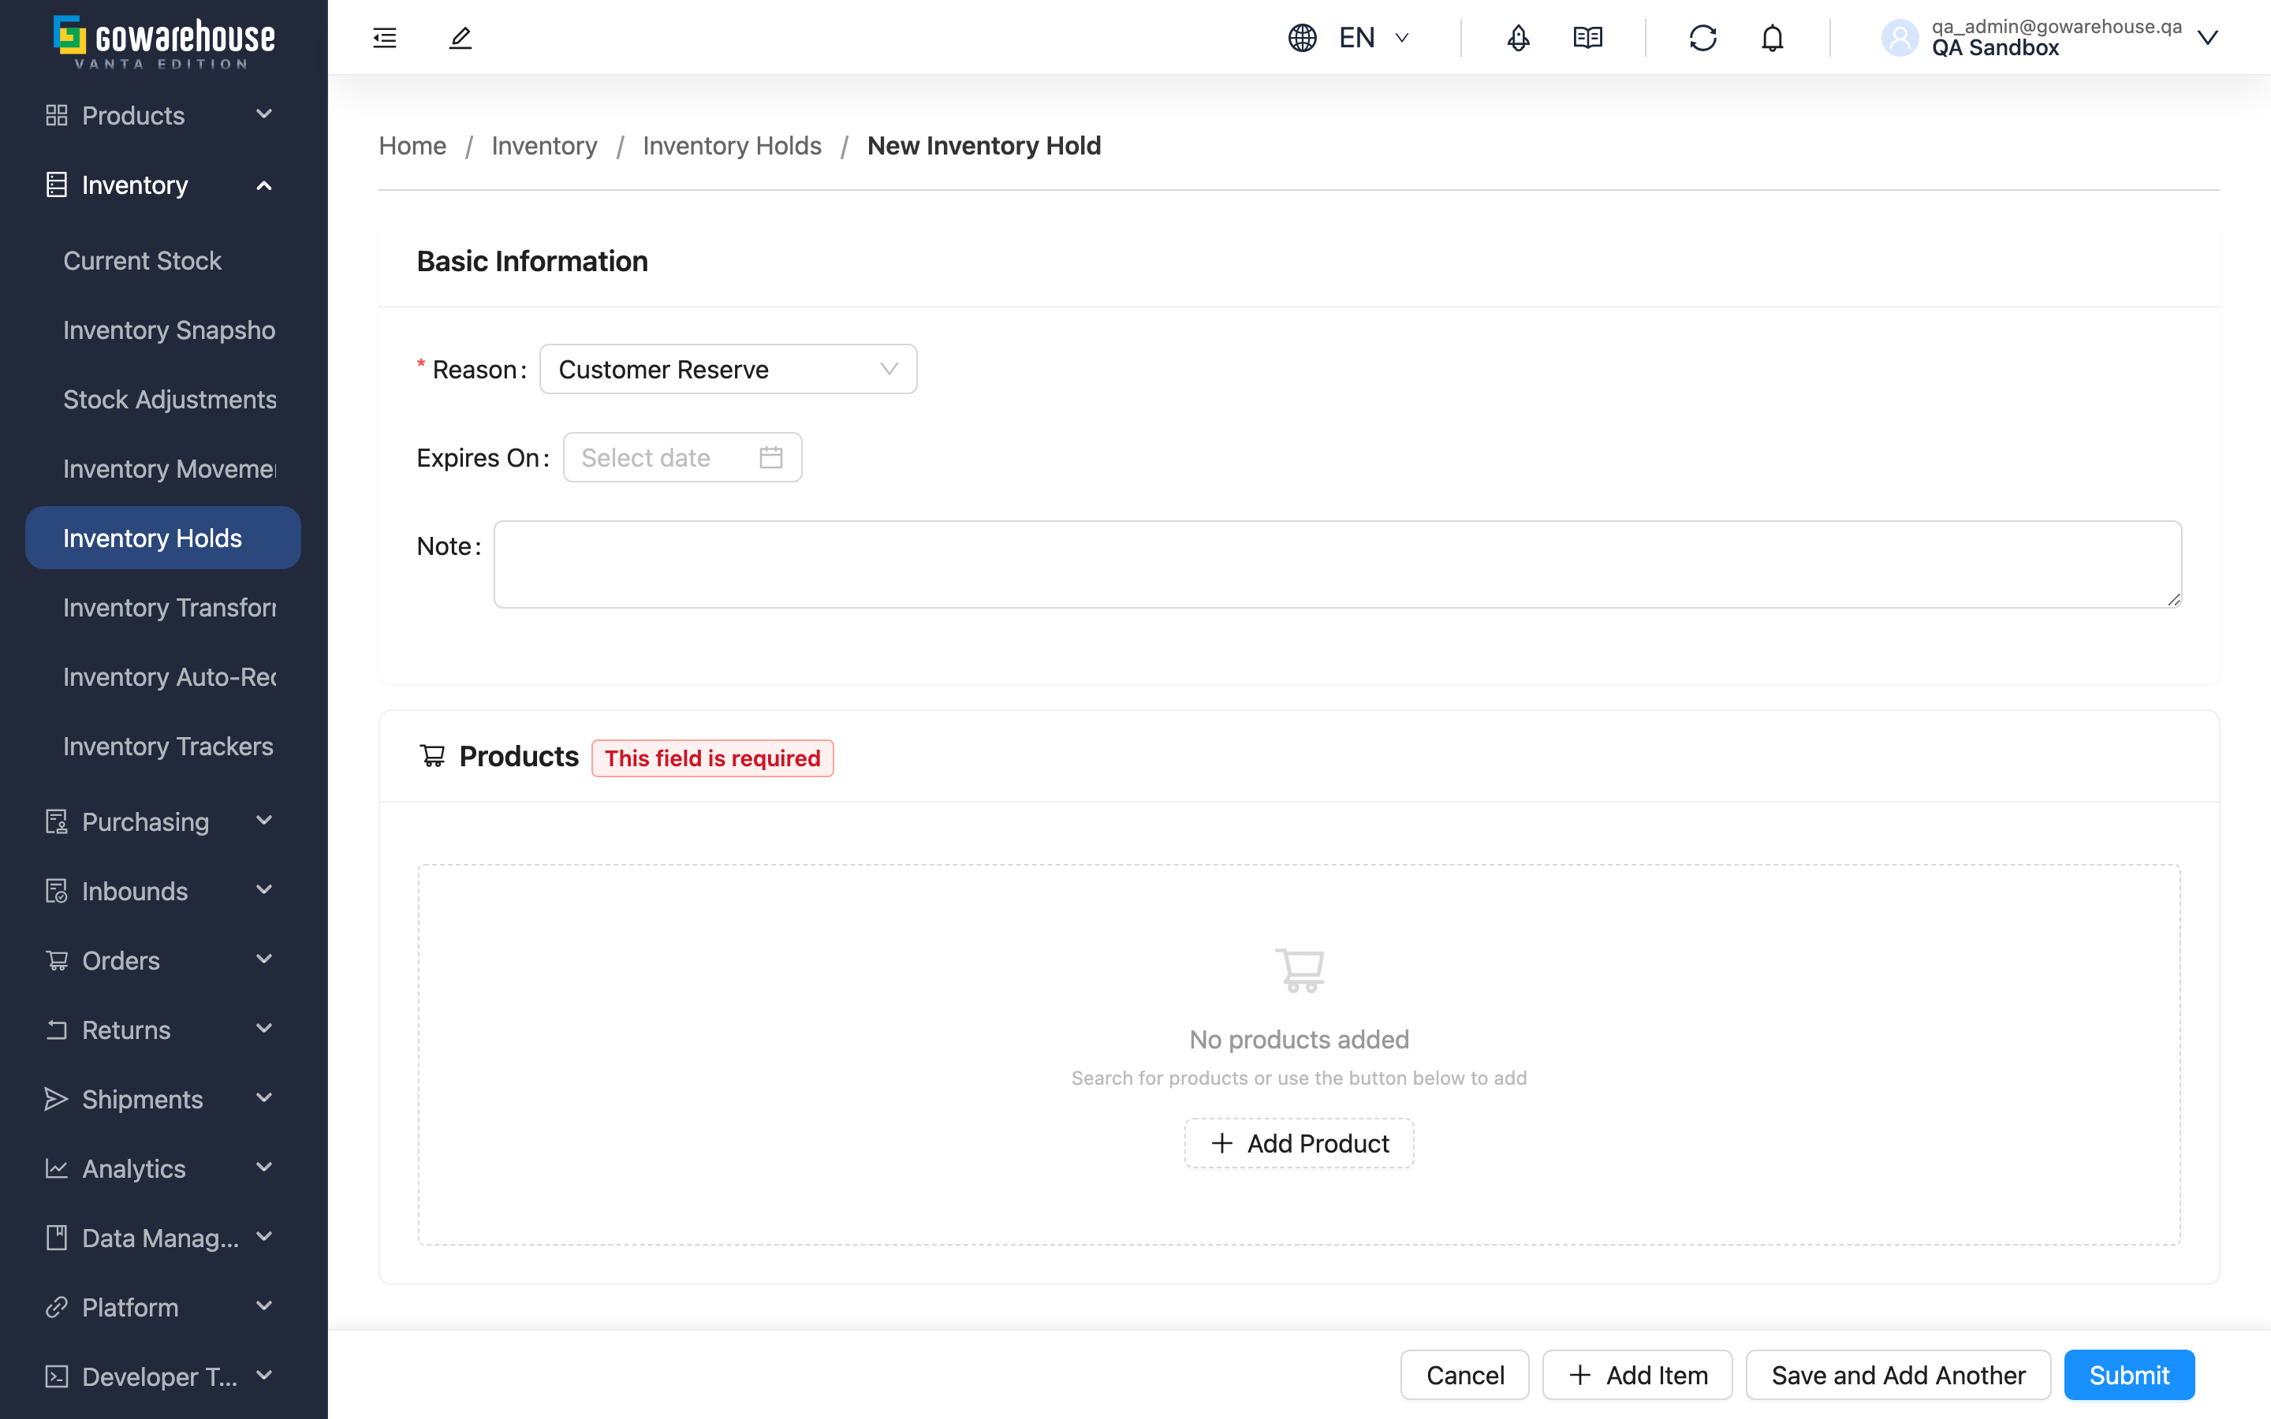
Task: Open the documentation book icon
Action: 1588,38
